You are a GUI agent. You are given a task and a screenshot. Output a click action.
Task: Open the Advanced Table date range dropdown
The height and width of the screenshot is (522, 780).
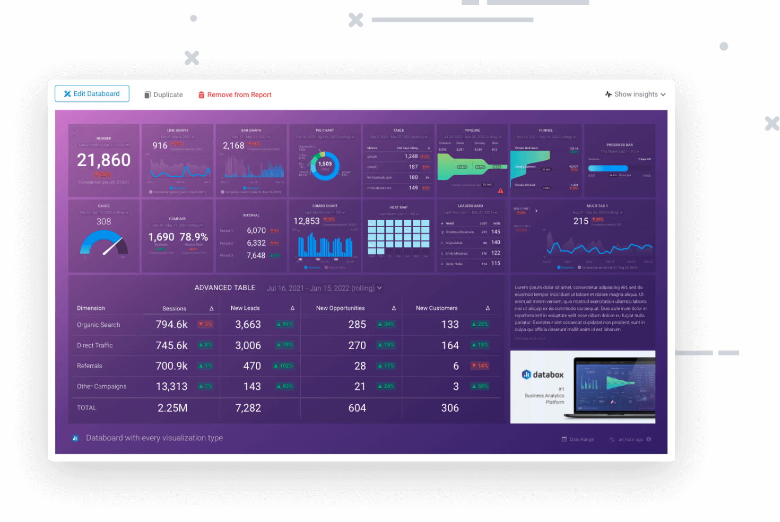click(324, 288)
